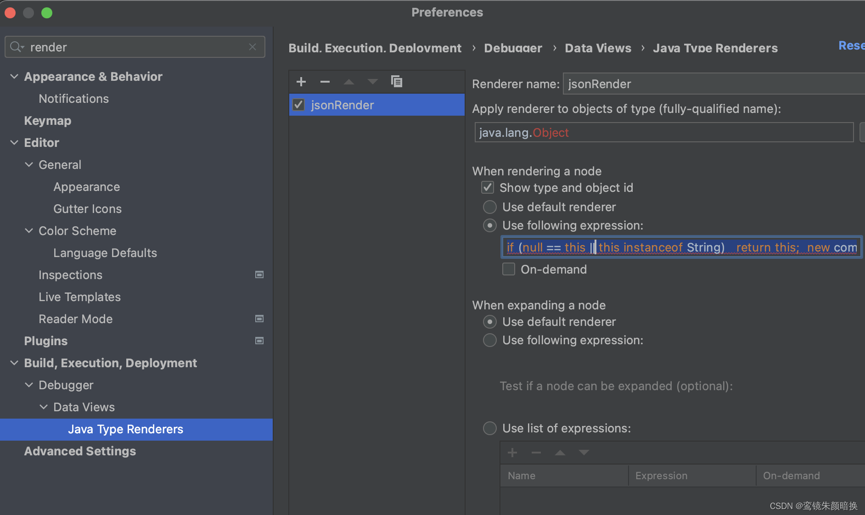The width and height of the screenshot is (865, 515).
Task: Collapse the General subsection
Action: pos(29,164)
